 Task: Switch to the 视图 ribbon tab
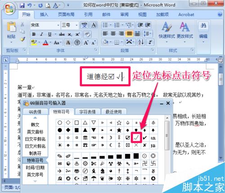pos(142,14)
